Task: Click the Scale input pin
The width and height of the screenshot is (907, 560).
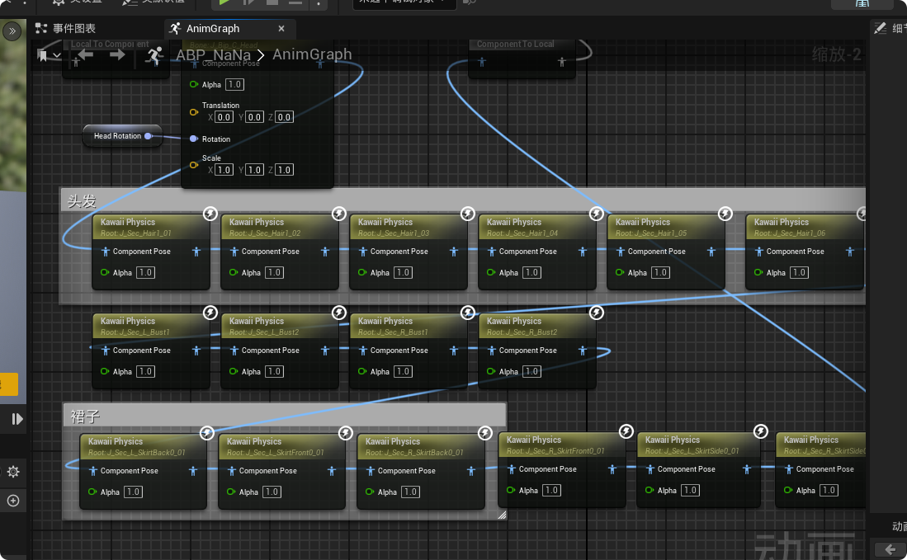Action: pos(194,165)
